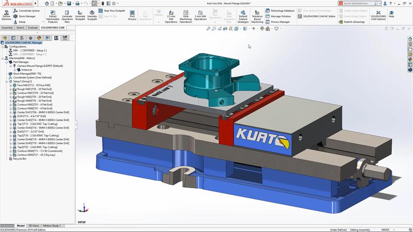Select the SOLIDWORKS CAM tab
This screenshot has height=232, width=413.
coord(53,28)
